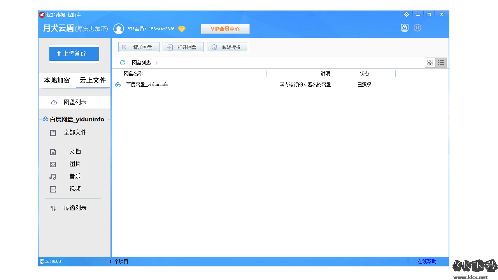Switch to the 云上文件 tab
498x280 pixels.
(x=93, y=80)
